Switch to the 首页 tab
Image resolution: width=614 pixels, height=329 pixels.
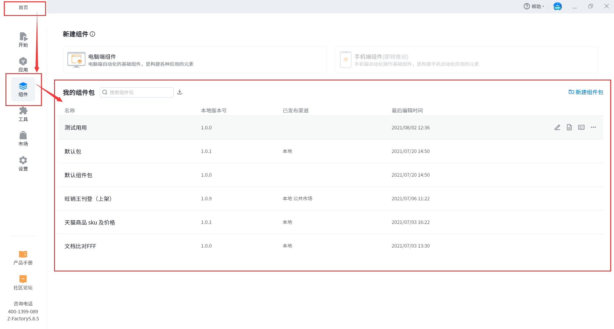(23, 7)
